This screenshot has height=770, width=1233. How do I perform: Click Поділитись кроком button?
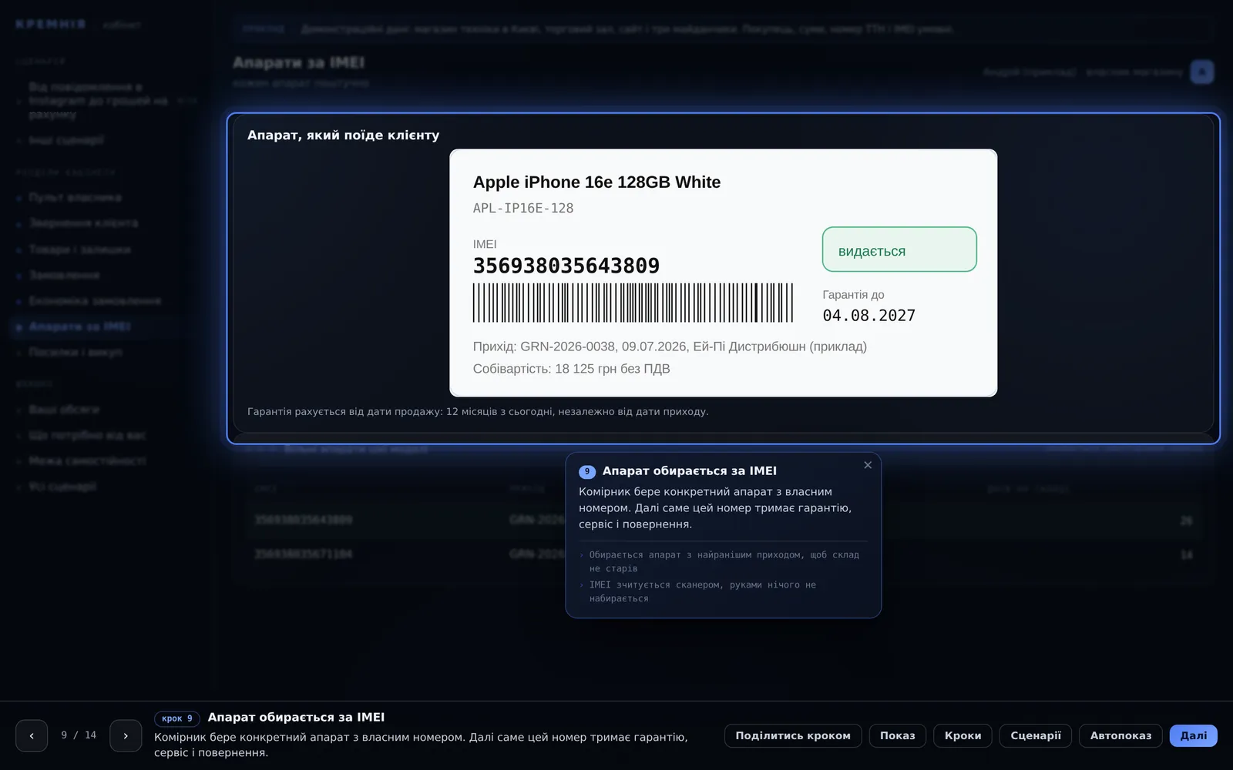tap(793, 735)
